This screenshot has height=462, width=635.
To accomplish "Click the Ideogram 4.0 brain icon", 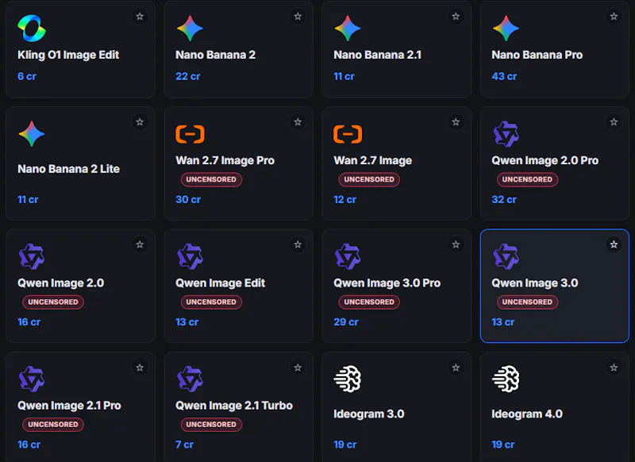I will [506, 379].
